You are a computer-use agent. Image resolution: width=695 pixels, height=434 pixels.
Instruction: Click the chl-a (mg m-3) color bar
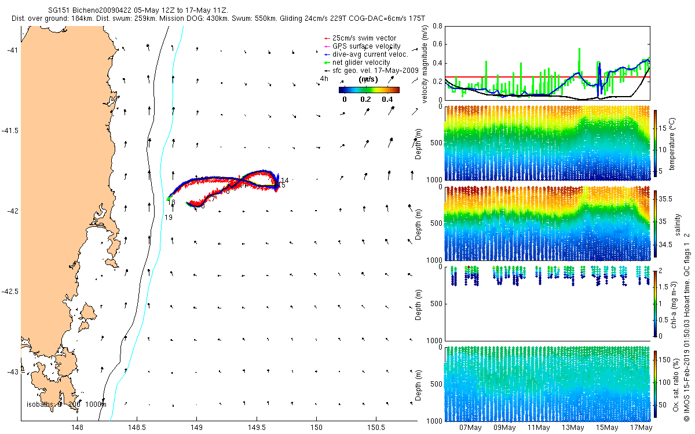655,303
